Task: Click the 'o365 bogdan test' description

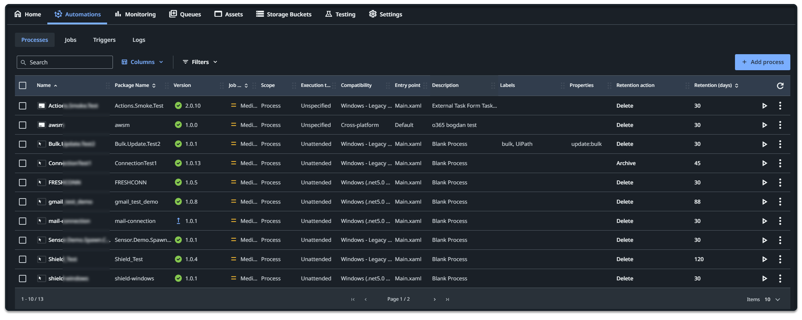Action: (x=454, y=125)
